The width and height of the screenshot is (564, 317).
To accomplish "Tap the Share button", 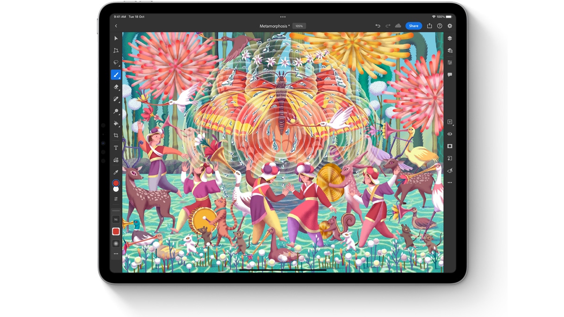I will click(x=414, y=26).
